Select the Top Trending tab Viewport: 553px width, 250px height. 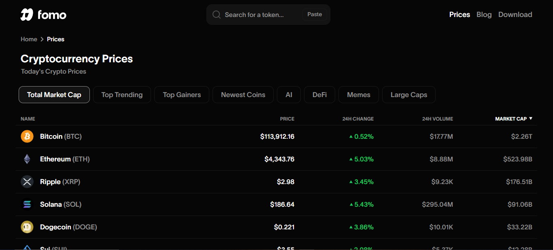pyautogui.click(x=122, y=95)
